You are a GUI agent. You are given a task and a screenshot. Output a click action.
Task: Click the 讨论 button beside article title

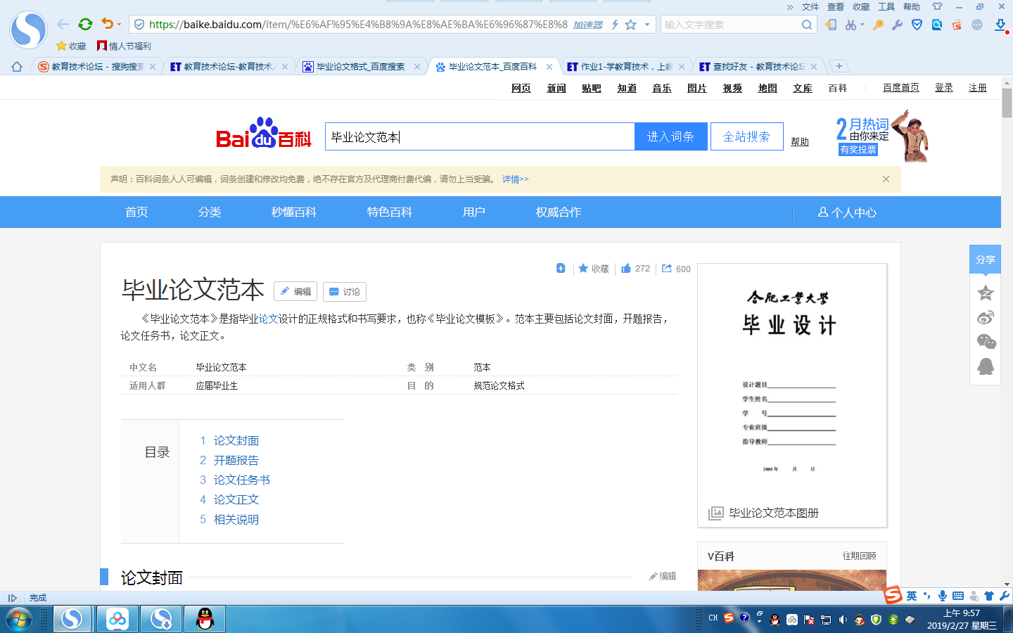point(345,291)
